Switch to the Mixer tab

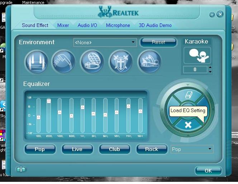tap(63, 25)
